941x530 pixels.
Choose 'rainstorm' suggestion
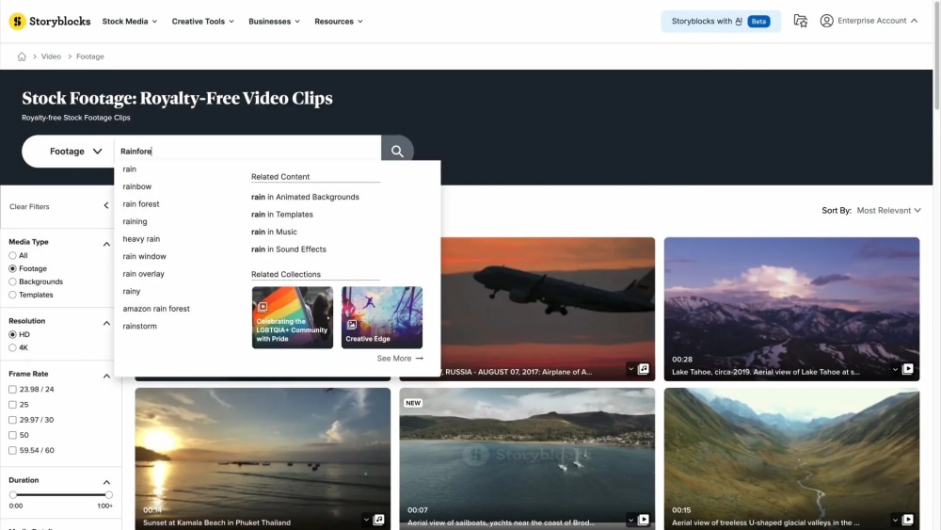(x=140, y=326)
